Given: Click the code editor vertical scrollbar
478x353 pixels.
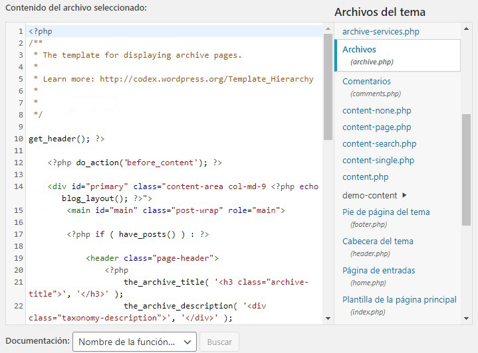Looking at the screenshot, I should pos(328,86).
